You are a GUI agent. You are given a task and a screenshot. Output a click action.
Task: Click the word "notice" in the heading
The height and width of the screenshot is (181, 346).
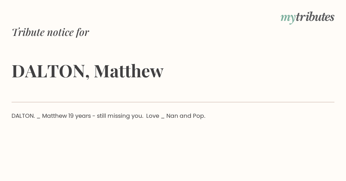point(60,32)
